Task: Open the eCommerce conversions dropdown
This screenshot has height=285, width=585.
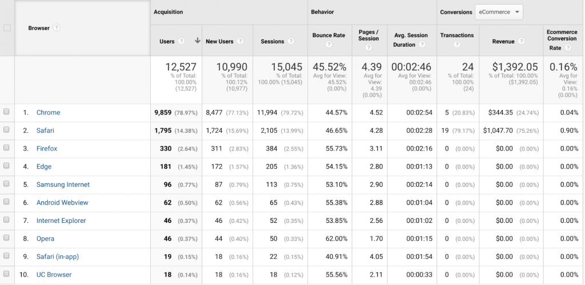Action: [x=499, y=12]
